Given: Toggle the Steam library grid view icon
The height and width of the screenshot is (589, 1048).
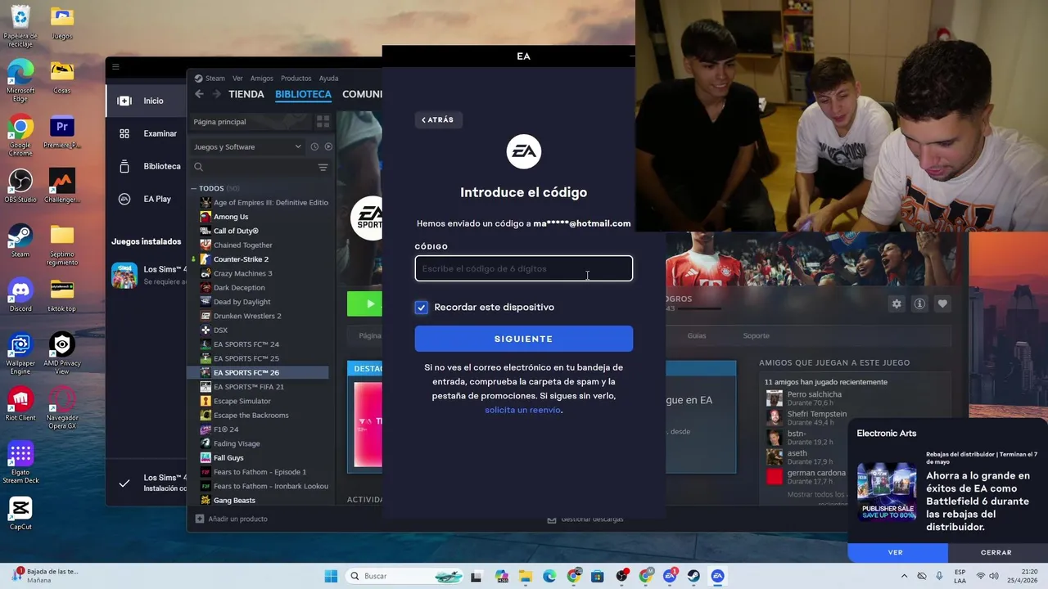Looking at the screenshot, I should pyautogui.click(x=323, y=122).
